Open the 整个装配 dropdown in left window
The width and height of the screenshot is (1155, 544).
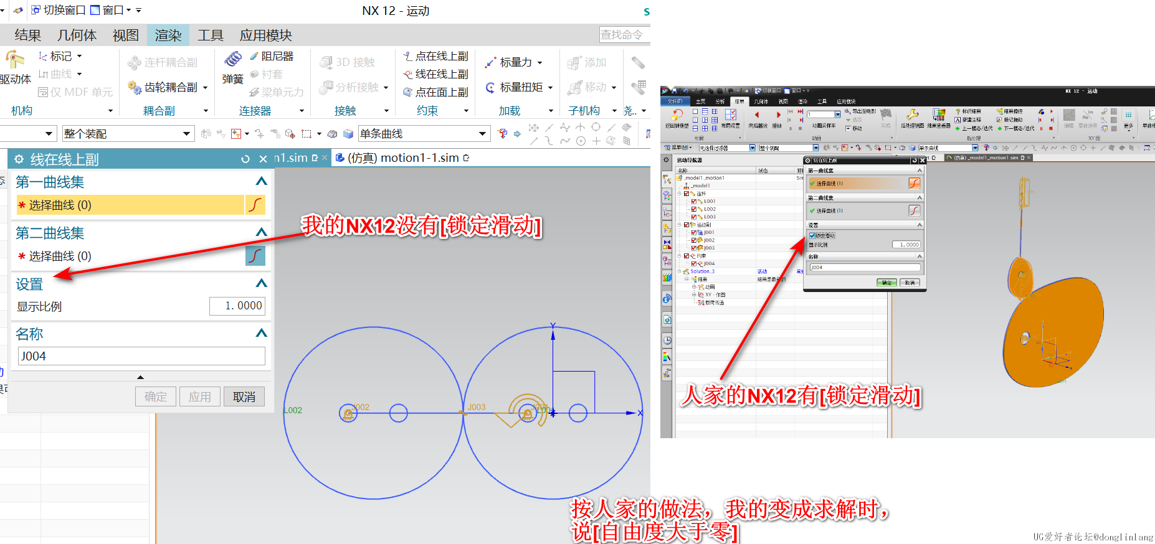[x=186, y=134]
